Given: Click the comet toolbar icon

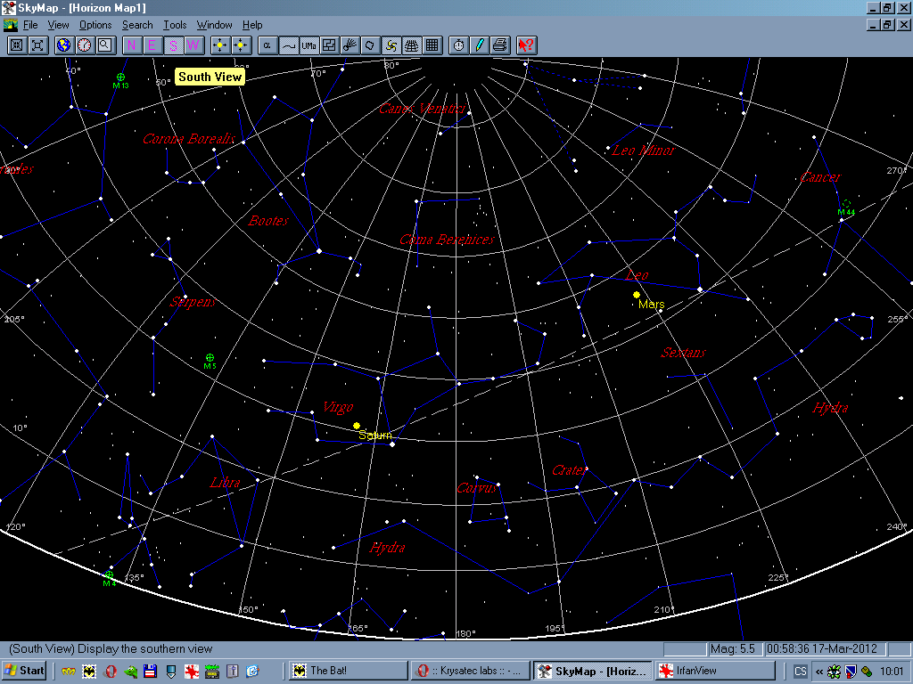Looking at the screenshot, I should (350, 45).
